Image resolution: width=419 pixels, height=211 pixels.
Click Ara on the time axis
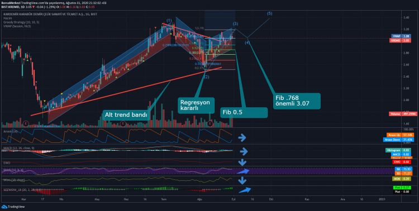coord(343,199)
